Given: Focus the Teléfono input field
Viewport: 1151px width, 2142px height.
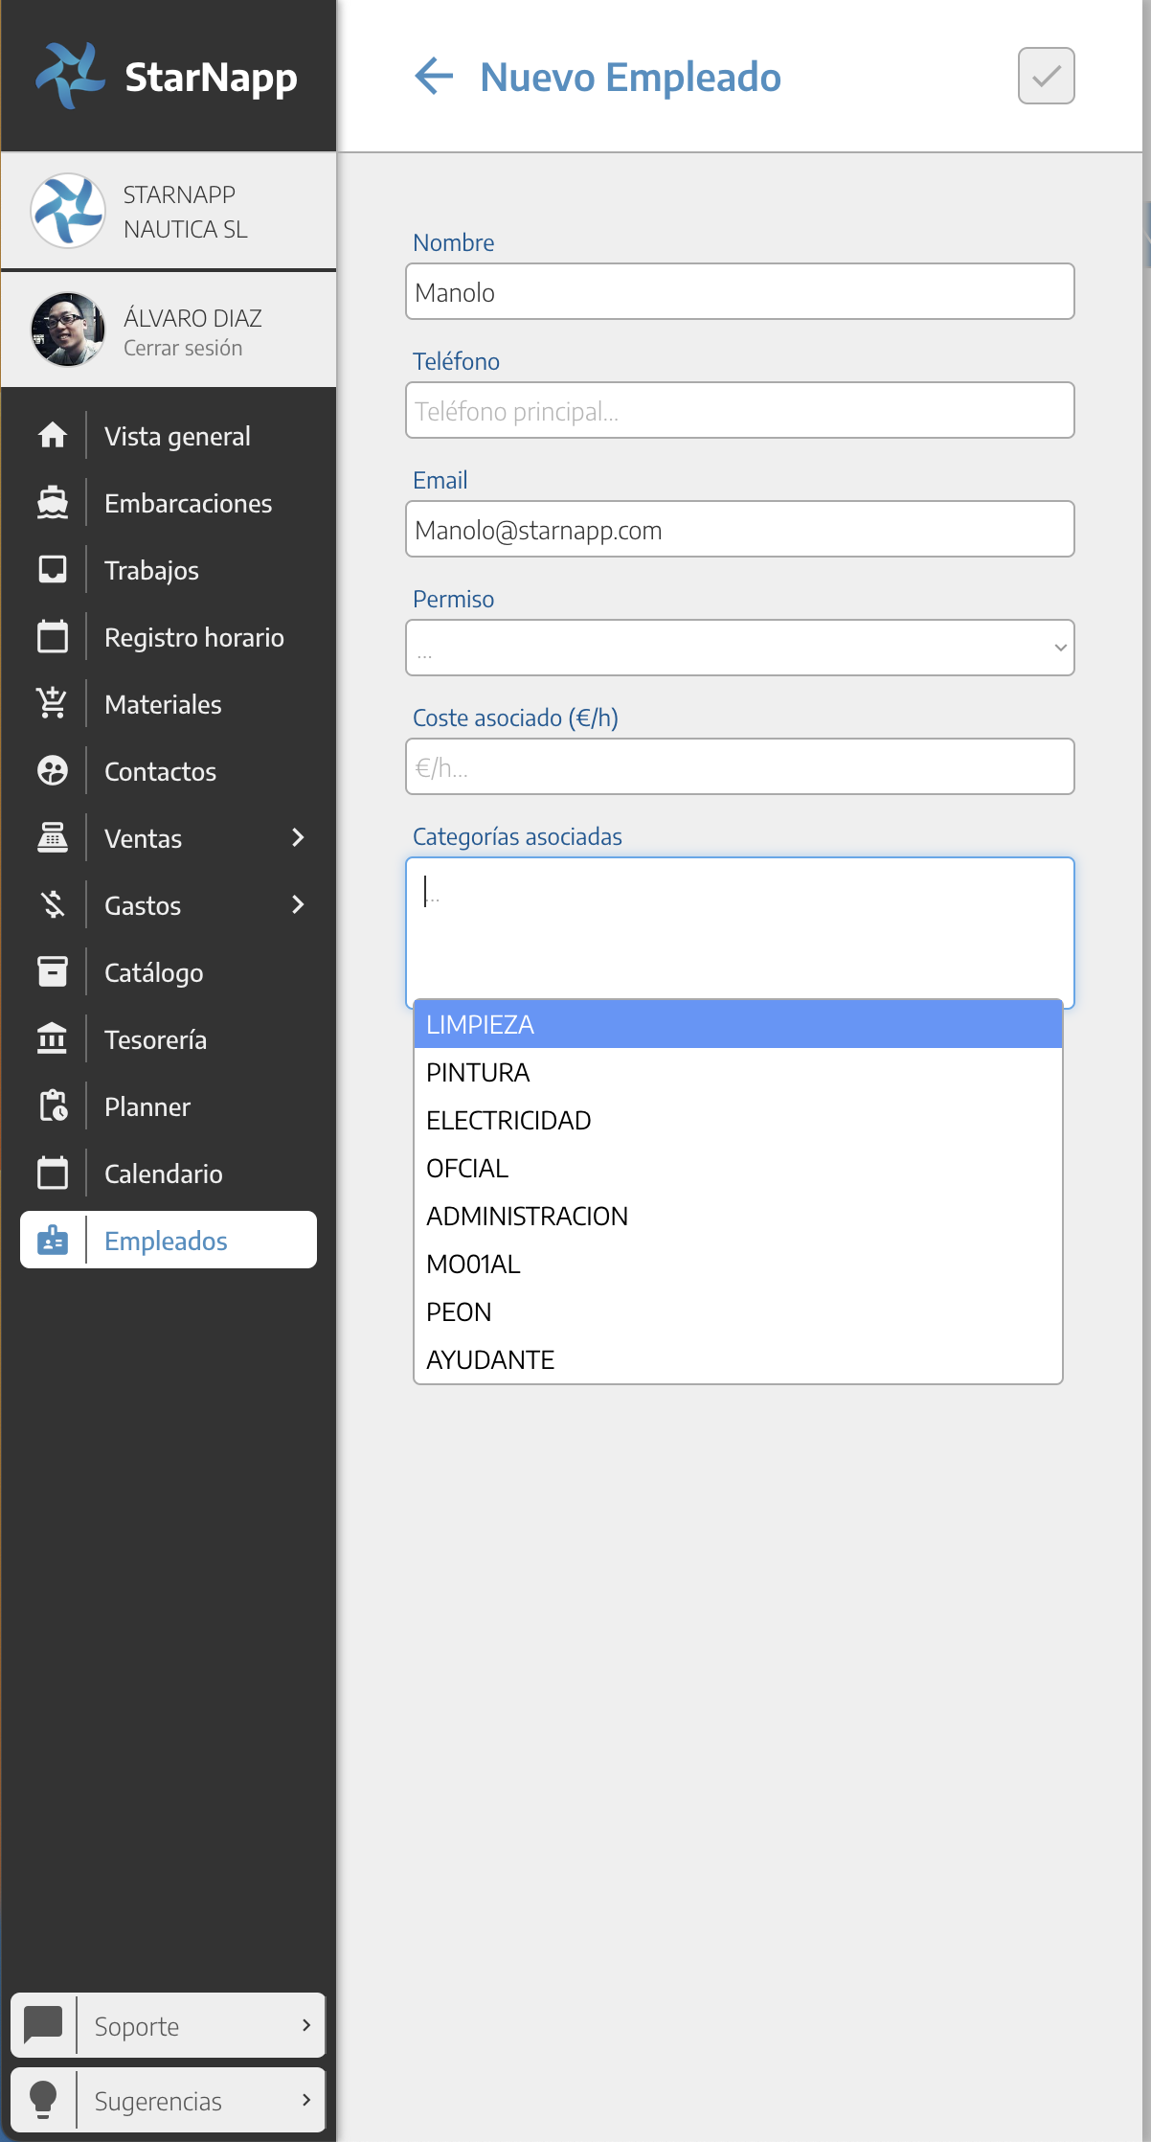Looking at the screenshot, I should 739,411.
